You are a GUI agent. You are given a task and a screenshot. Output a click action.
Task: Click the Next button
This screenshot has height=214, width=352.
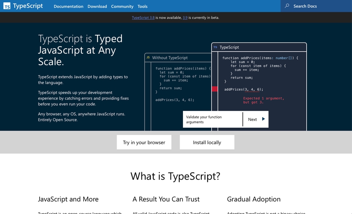pyautogui.click(x=256, y=119)
